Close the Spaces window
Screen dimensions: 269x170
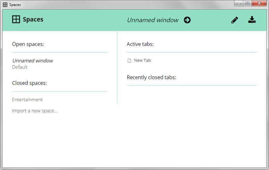(259, 3)
